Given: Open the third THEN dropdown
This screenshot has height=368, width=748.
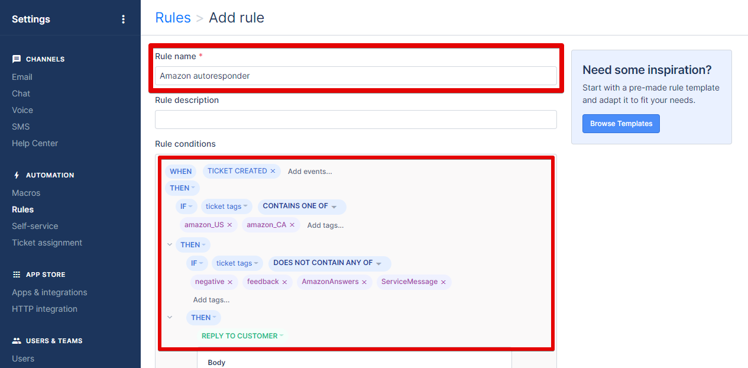Looking at the screenshot, I should pos(203,318).
